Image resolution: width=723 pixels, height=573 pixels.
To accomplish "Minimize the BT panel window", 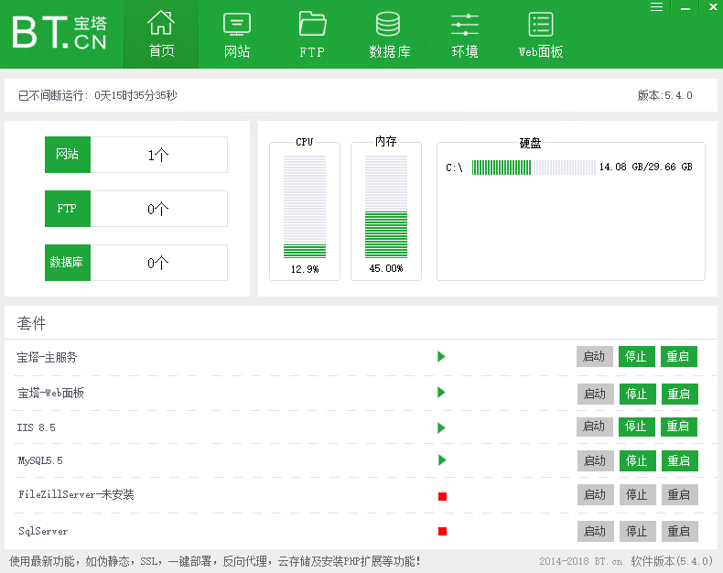I will pyautogui.click(x=685, y=7).
